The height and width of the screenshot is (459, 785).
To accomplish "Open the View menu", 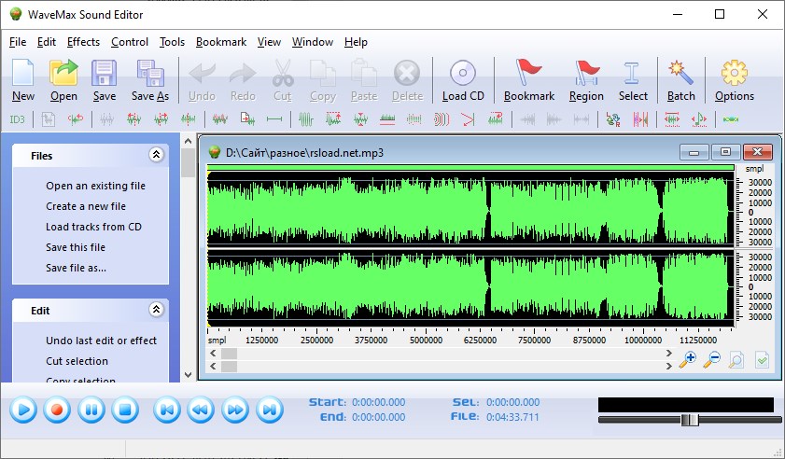I will (x=269, y=42).
